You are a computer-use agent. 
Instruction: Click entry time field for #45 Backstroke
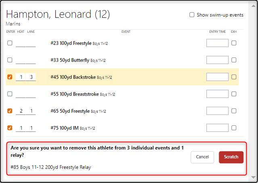[217, 77]
